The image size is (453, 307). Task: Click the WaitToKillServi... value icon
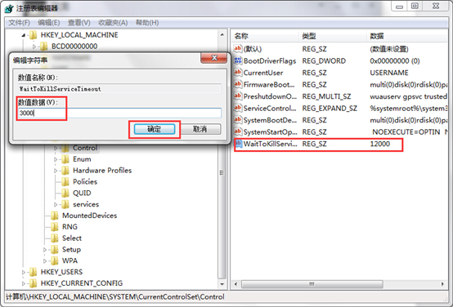[239, 144]
